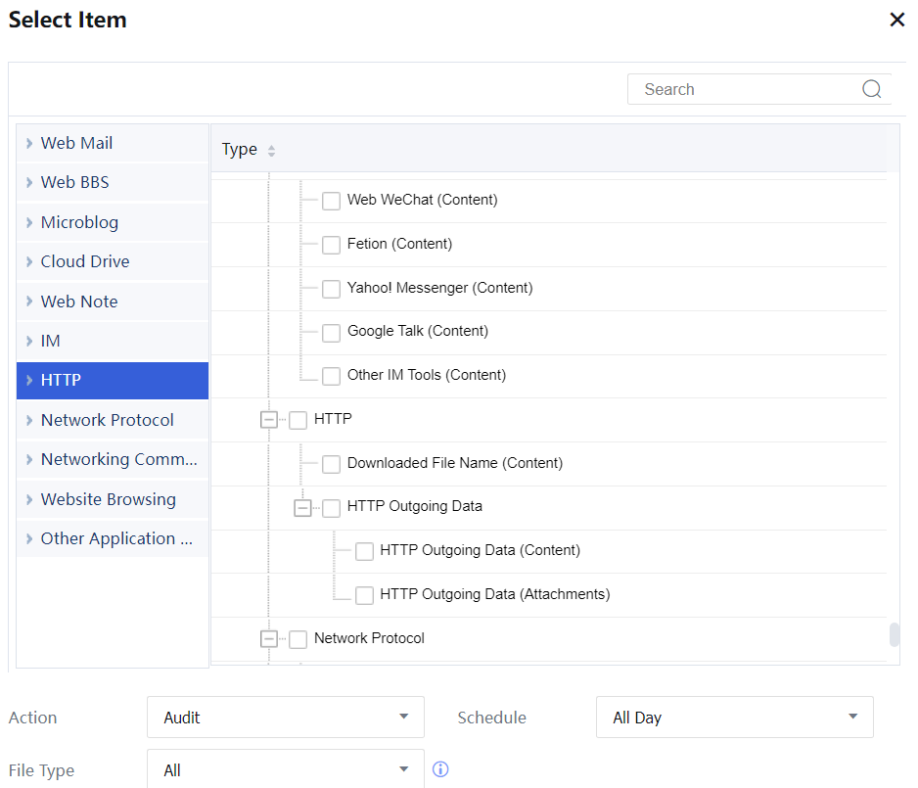
Task: Open the Schedule dropdown
Action: 734,718
